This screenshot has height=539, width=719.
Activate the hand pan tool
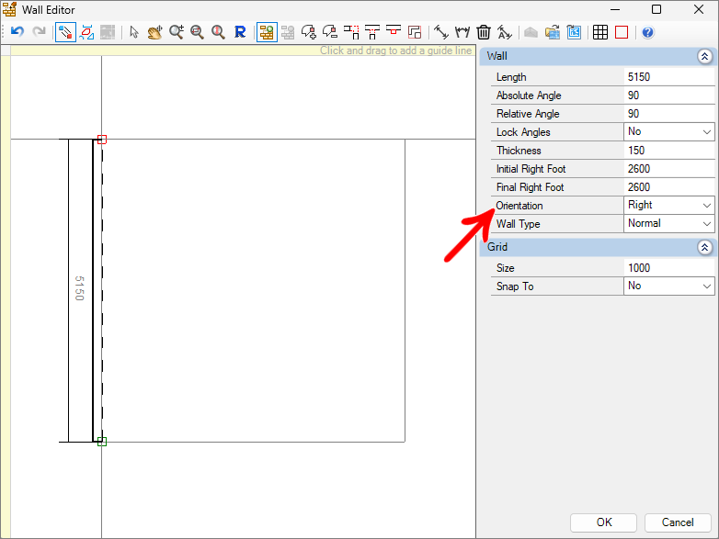point(155,32)
